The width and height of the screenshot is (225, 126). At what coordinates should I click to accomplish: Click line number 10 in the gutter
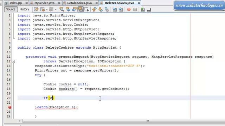pos(8,52)
